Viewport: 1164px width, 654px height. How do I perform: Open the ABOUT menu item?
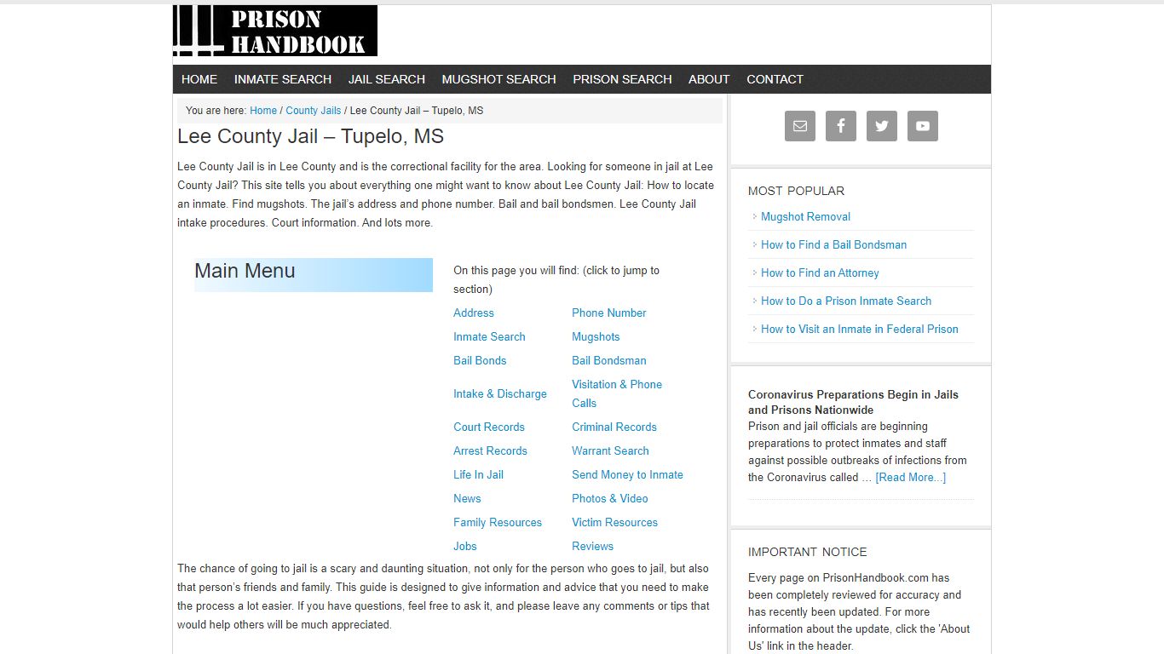[x=709, y=79]
